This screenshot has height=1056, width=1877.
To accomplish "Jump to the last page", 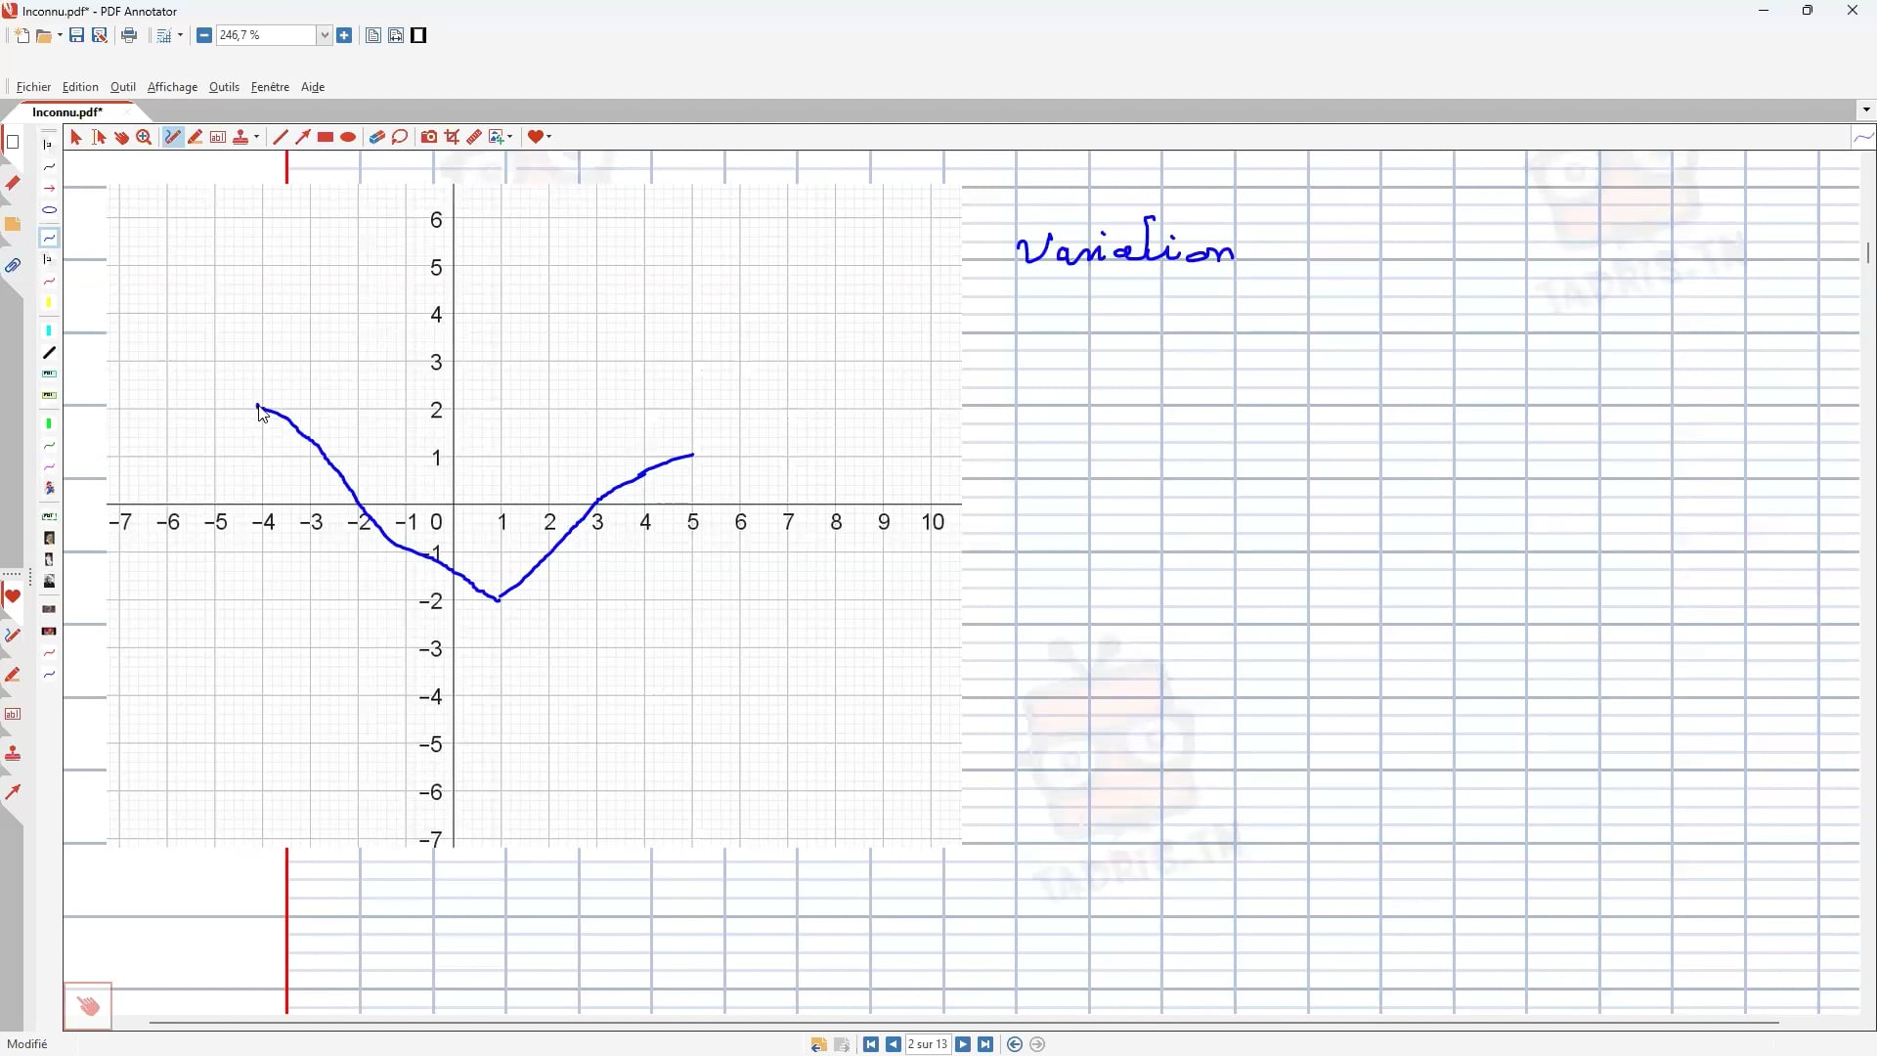I will (986, 1045).
